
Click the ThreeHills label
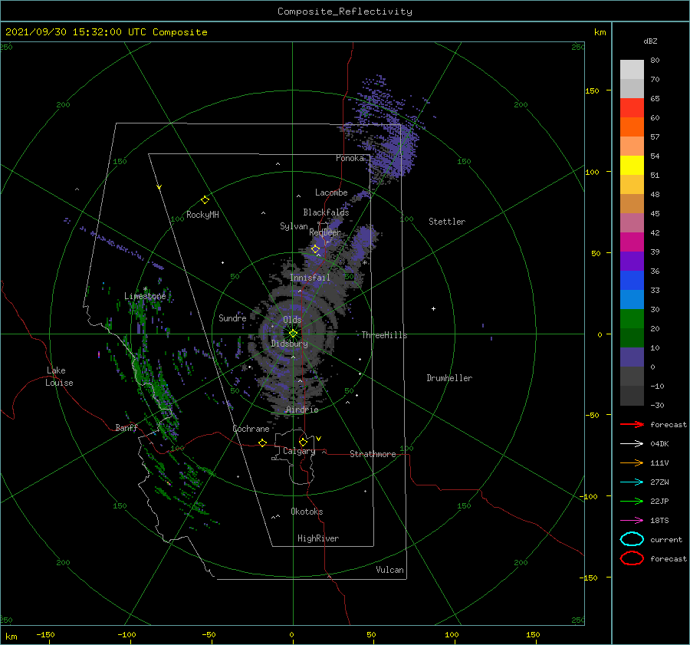(x=384, y=335)
